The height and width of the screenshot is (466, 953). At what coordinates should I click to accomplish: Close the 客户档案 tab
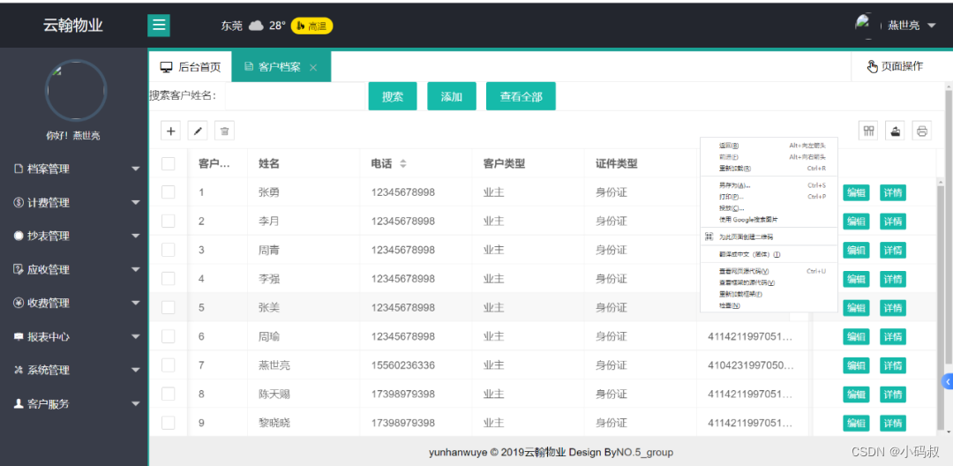[313, 67]
